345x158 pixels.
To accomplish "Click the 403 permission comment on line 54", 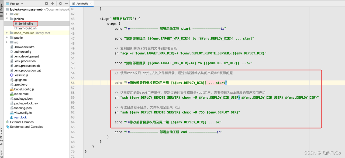I will coord(174,73).
